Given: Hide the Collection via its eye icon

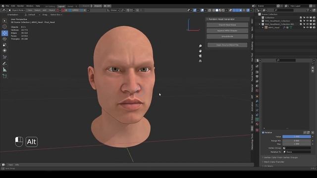Looking at the screenshot, I should pos(307,18).
